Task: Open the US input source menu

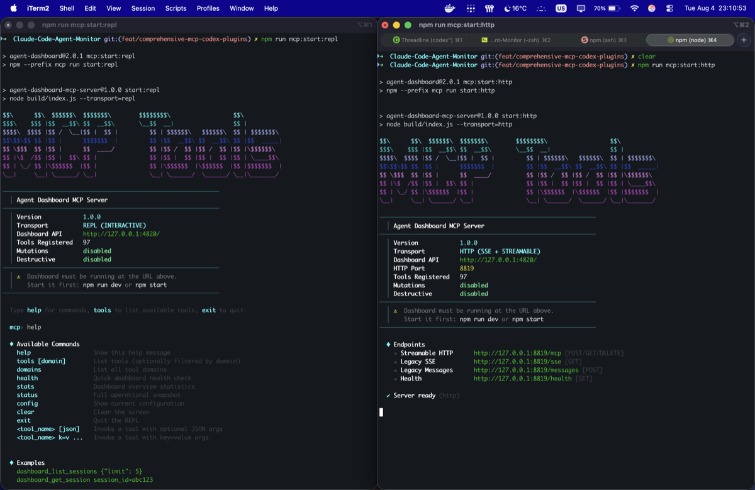Action: (x=561, y=8)
